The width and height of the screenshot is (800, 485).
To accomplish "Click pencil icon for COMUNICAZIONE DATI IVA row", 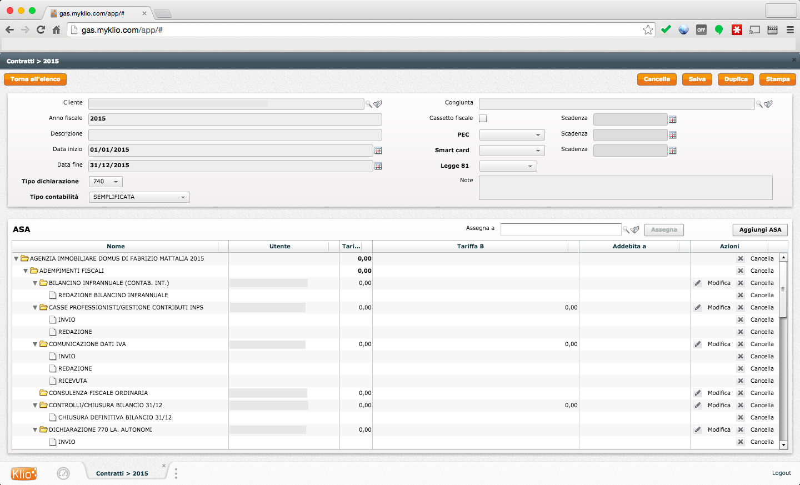I will (698, 344).
